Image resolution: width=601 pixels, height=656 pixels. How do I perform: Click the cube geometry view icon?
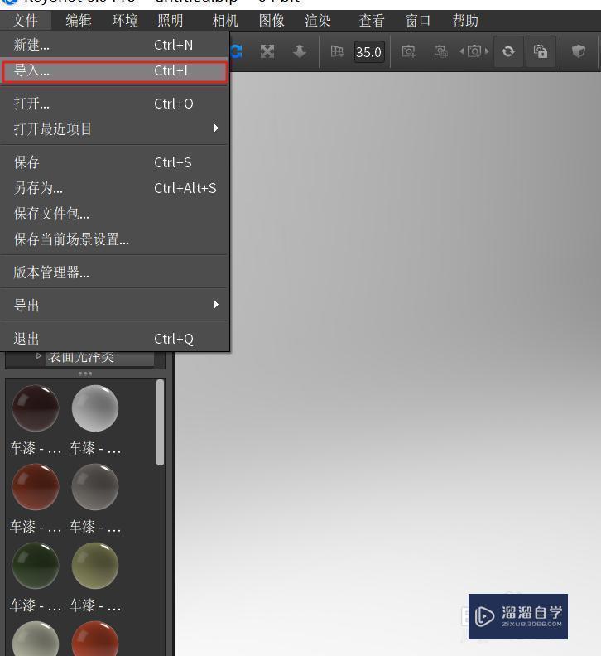[579, 51]
